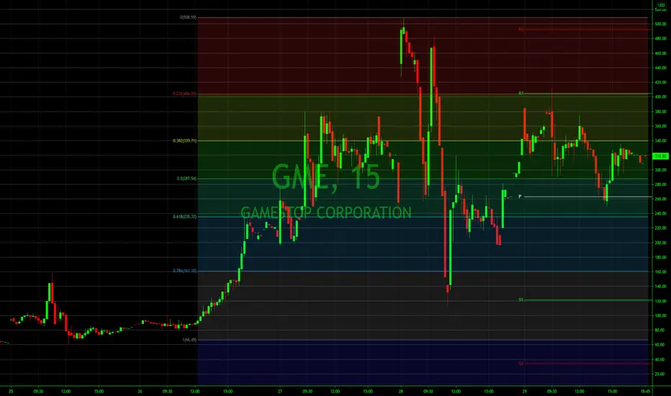
Task: Click the 460.00 price axis label
Action: (660, 53)
